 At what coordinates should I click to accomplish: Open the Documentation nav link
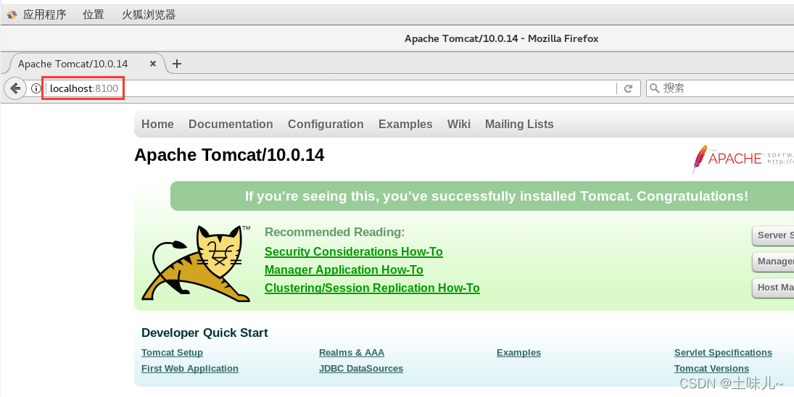tap(231, 125)
